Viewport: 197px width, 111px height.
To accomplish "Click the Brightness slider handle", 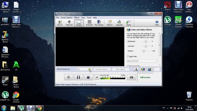I will [x=146, y=41].
